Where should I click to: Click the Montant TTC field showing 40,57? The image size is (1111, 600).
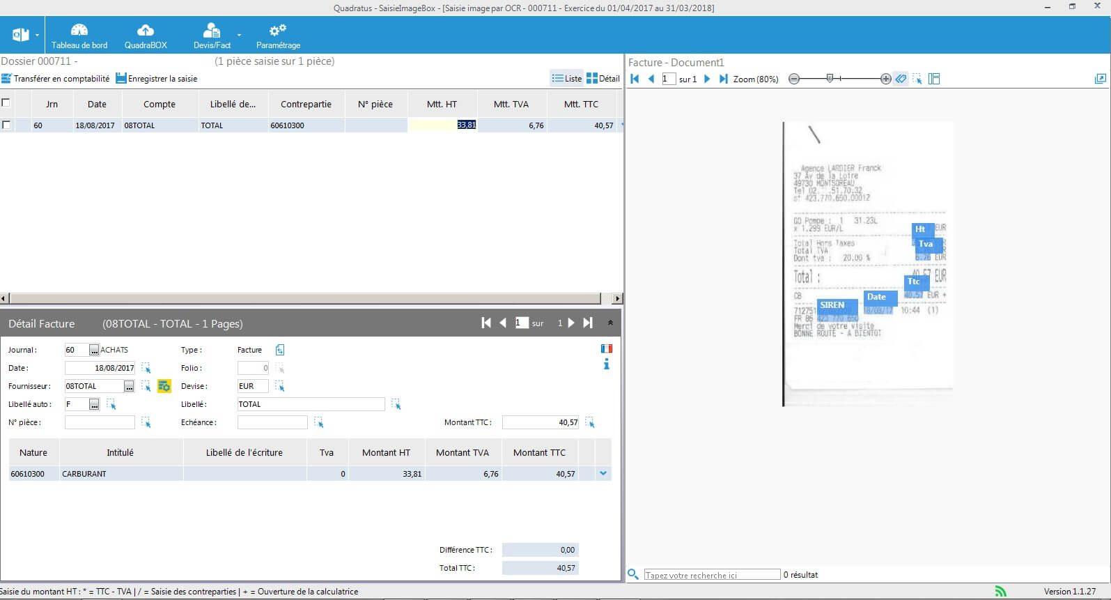pos(541,422)
